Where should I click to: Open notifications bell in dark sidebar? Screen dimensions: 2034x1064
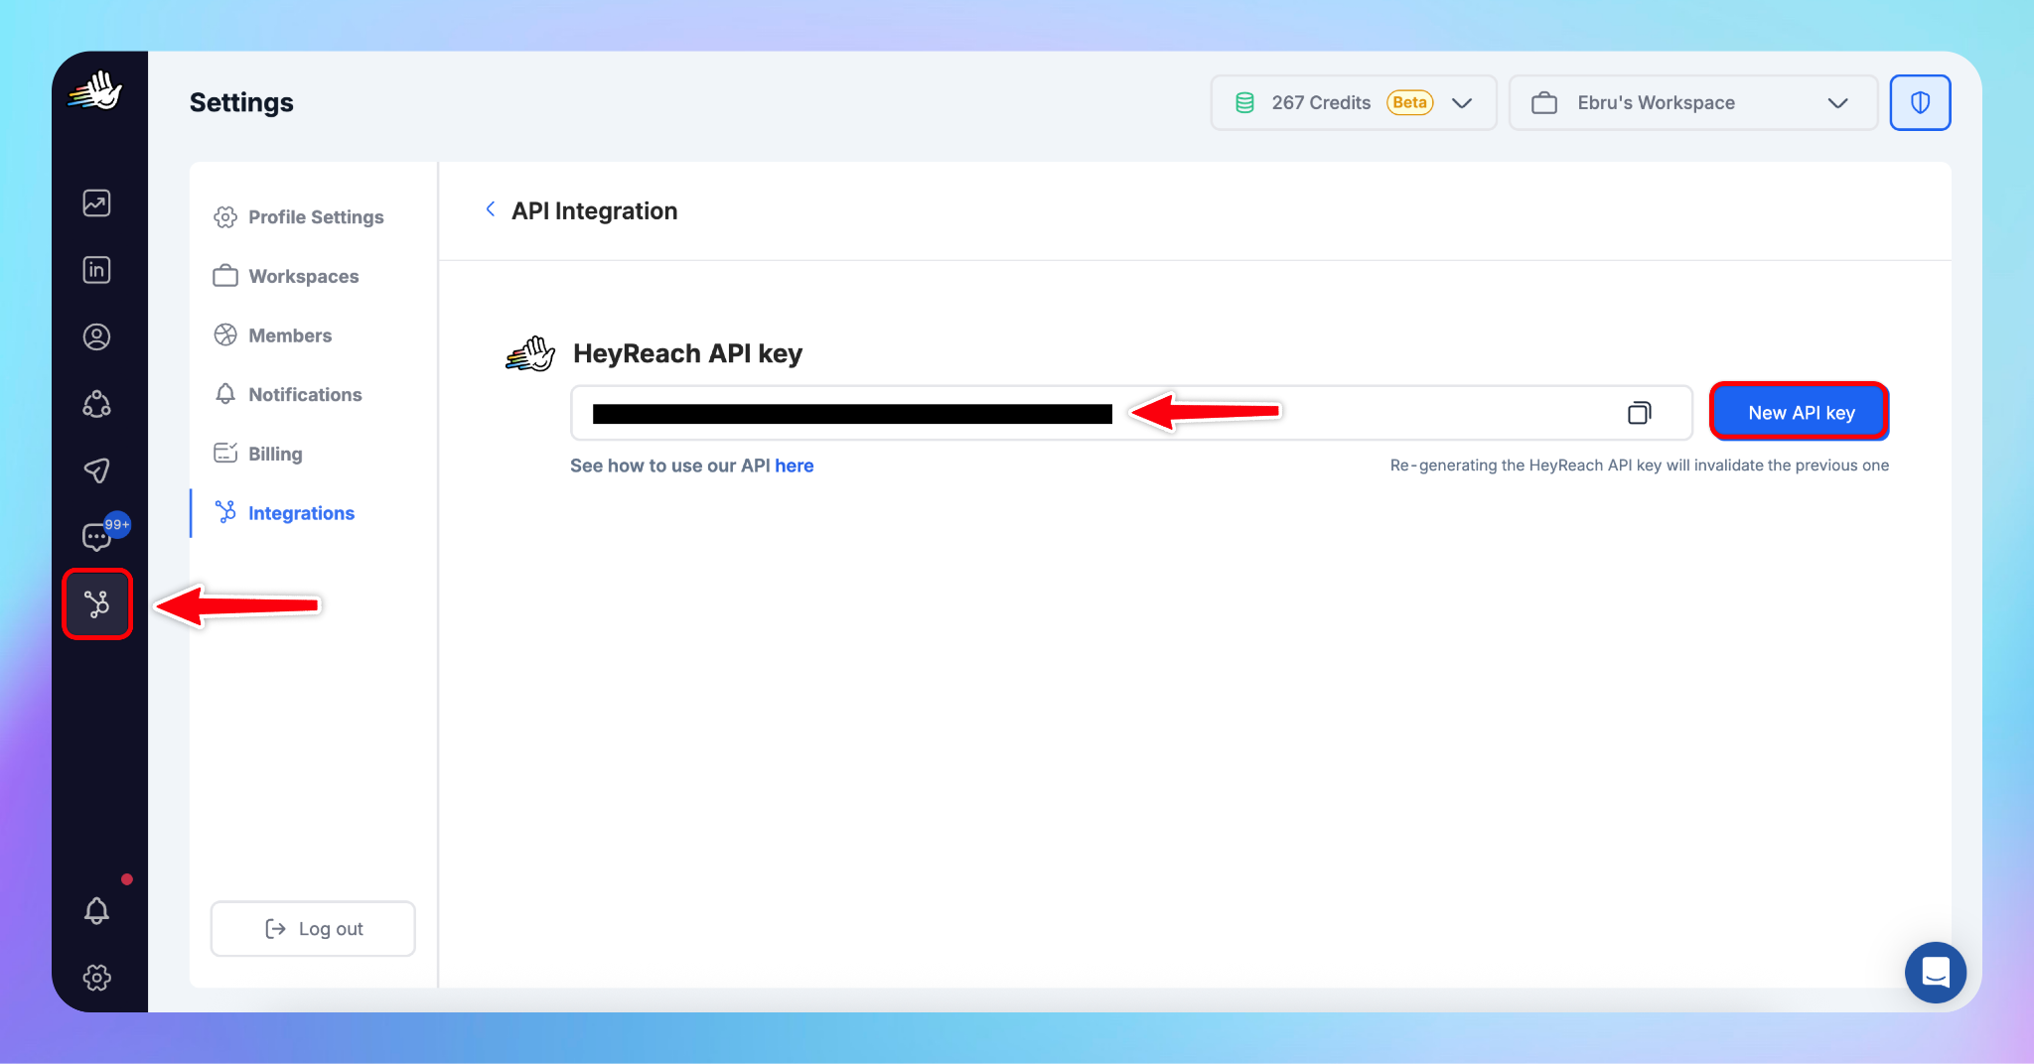coord(96,910)
